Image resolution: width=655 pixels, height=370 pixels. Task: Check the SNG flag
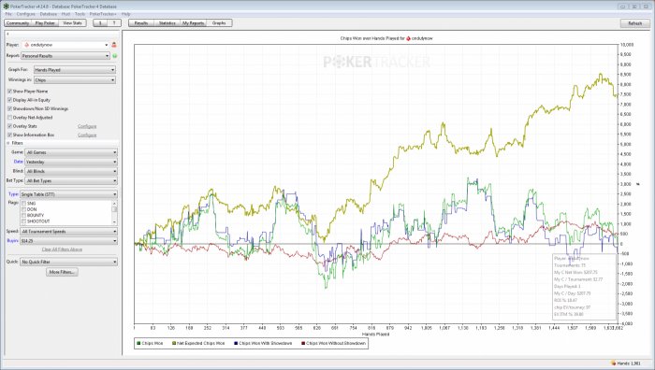click(23, 204)
